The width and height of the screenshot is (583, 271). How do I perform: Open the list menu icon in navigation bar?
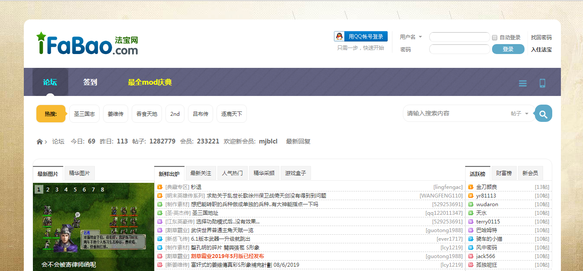click(523, 83)
